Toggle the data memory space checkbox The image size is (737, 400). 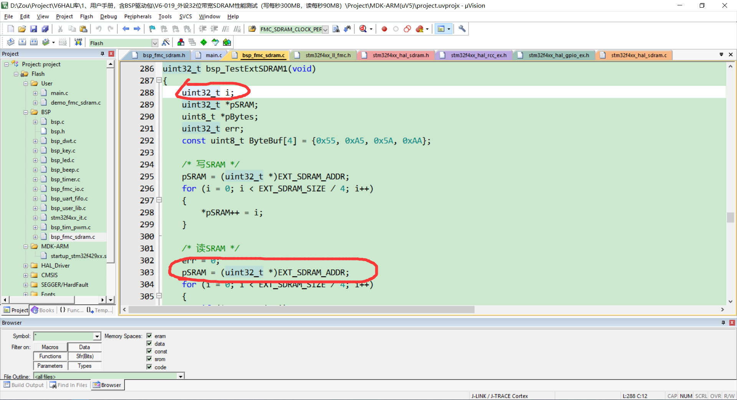click(149, 344)
